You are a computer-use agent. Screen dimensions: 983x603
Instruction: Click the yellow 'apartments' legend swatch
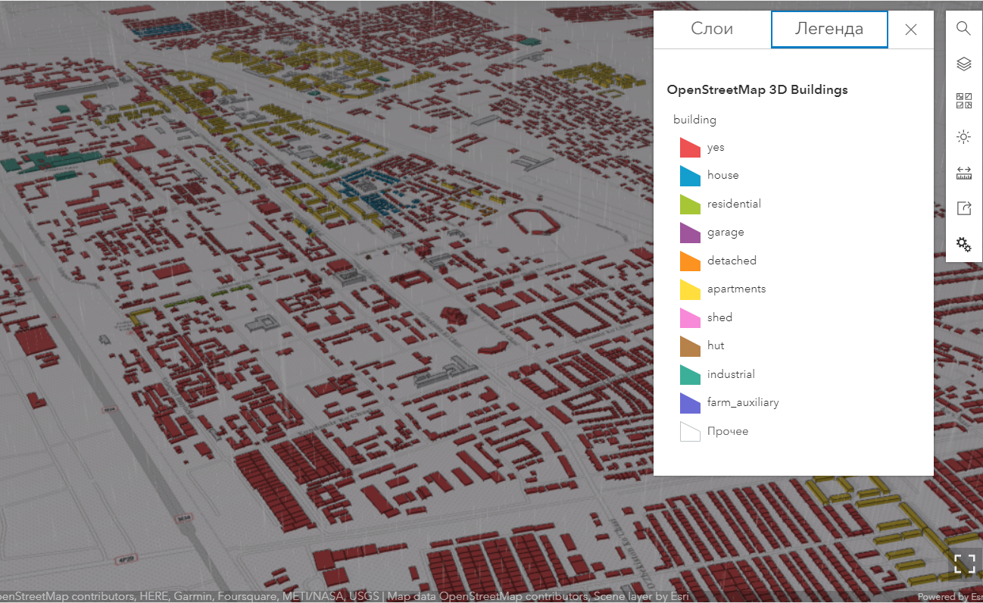click(690, 289)
